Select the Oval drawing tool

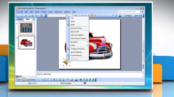pos(48,80)
